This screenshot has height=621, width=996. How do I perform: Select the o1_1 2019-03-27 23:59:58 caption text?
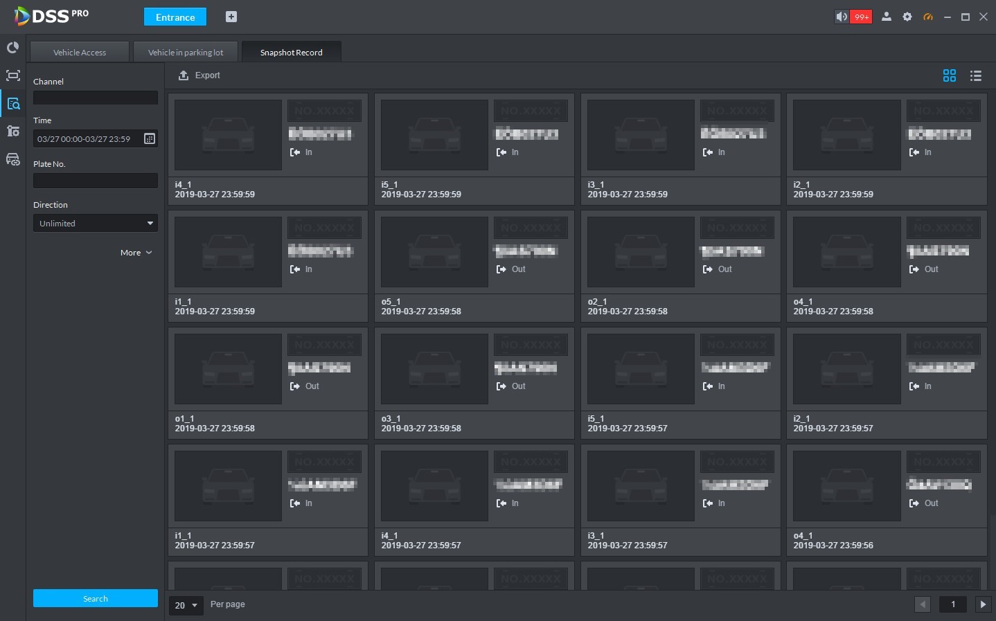pos(215,424)
